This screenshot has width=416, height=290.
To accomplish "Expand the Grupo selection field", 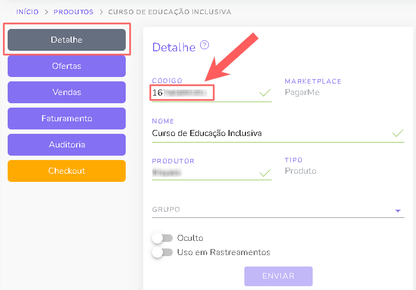I will 278,210.
